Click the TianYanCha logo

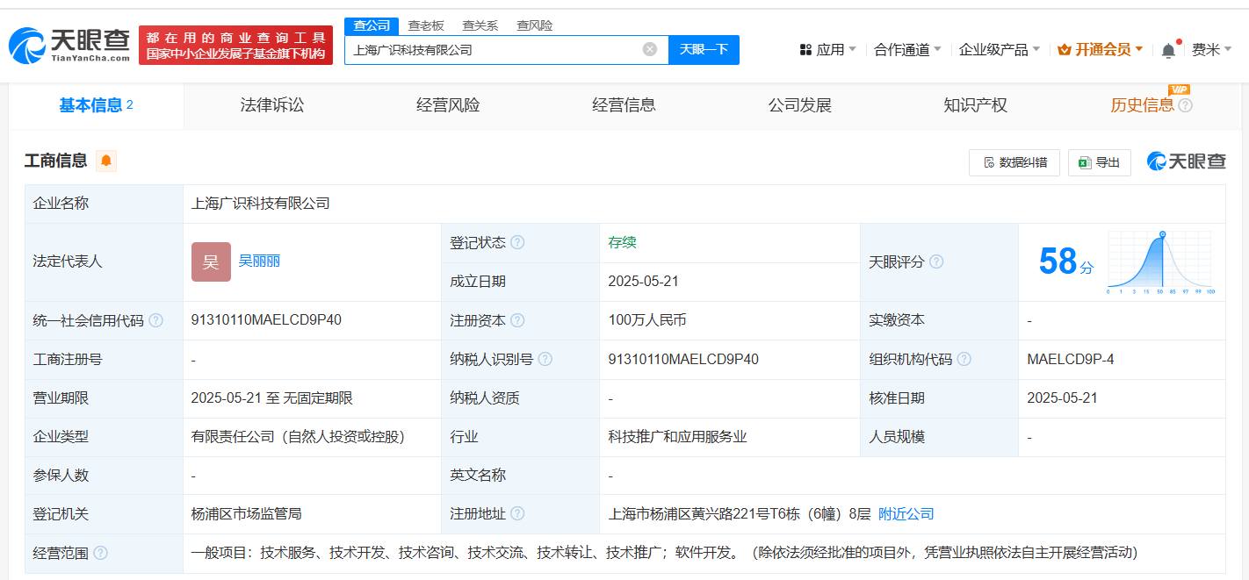click(x=69, y=45)
